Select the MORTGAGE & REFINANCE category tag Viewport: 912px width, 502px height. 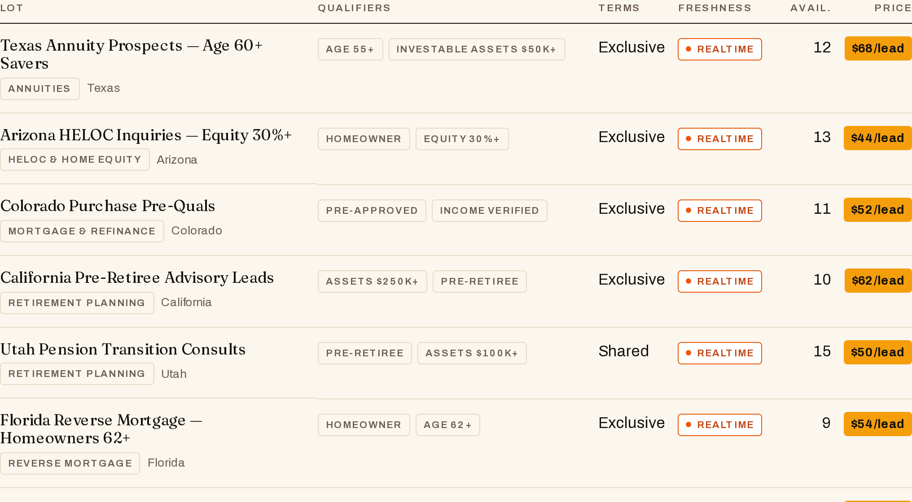82,231
